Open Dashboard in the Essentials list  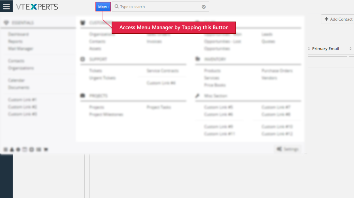click(18, 34)
